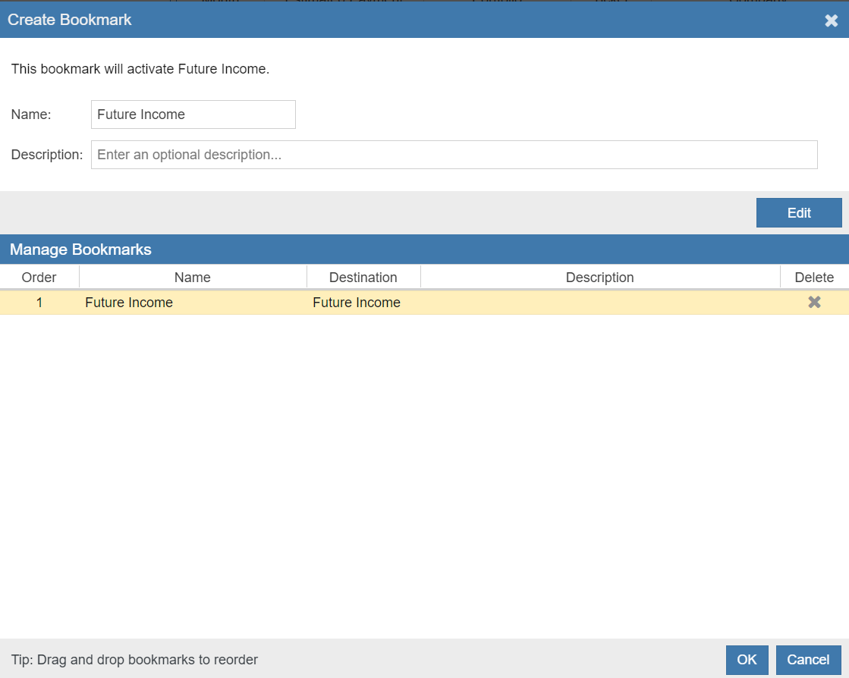849x678 pixels.
Task: Click the Delete column header
Action: point(814,278)
